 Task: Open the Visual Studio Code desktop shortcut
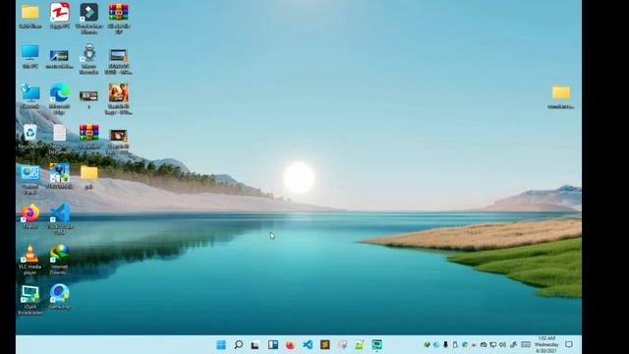point(59,219)
